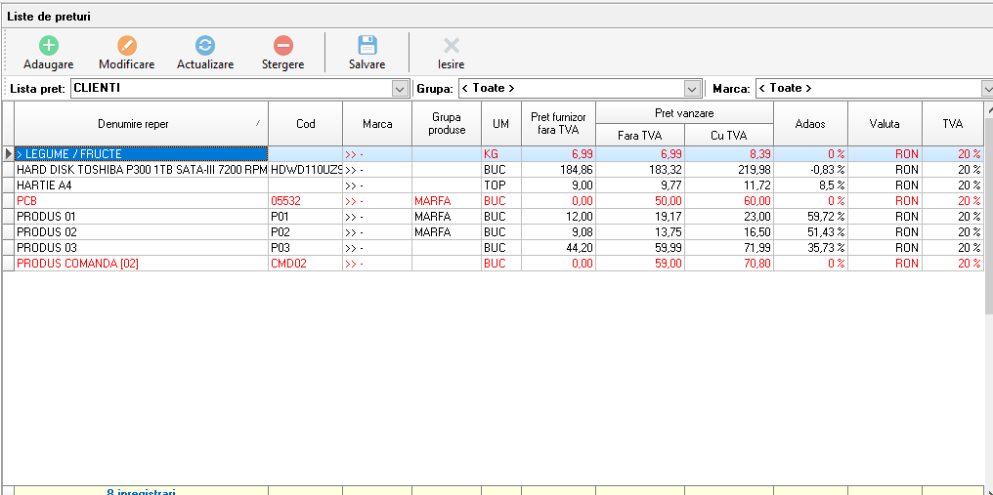Select the HARTIE A4 row

(x=141, y=186)
